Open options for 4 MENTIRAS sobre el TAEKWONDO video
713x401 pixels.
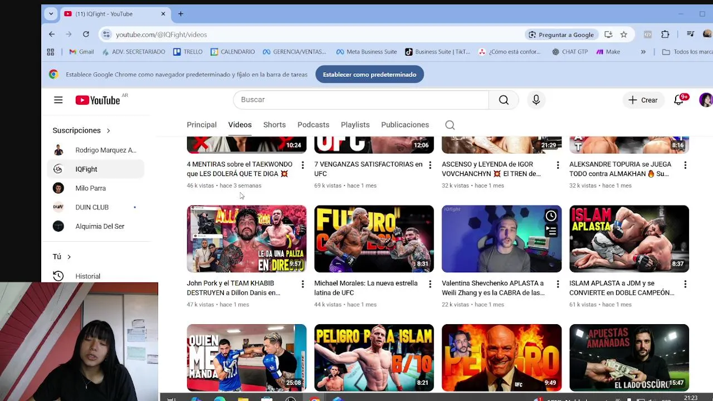coord(302,165)
